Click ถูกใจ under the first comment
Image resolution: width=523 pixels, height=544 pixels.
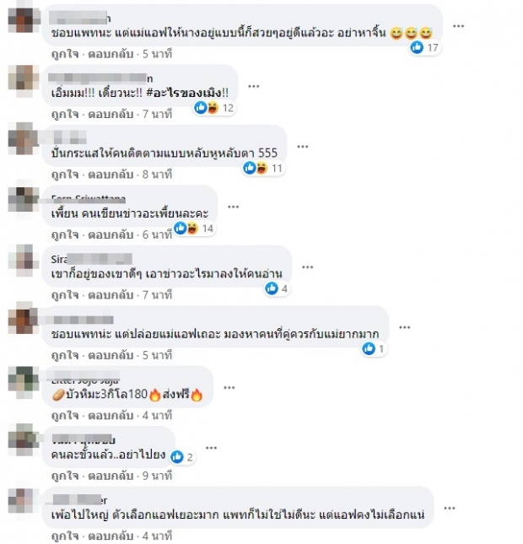point(65,54)
